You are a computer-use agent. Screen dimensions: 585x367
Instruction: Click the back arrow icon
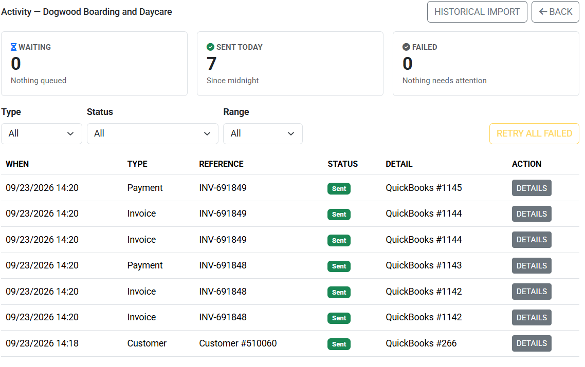point(543,12)
